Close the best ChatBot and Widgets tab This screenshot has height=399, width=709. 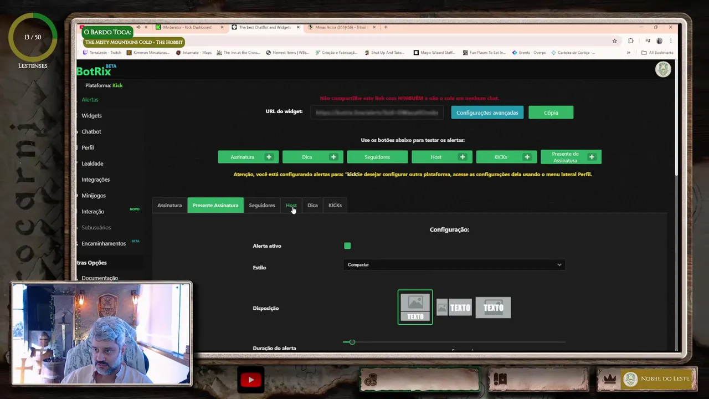(x=298, y=27)
